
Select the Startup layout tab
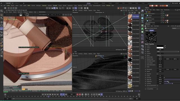[x=89, y=3]
